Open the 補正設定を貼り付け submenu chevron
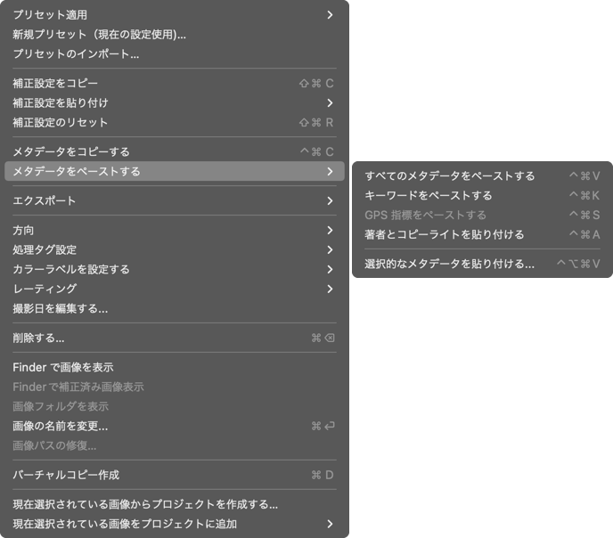This screenshot has width=613, height=538. 330,102
